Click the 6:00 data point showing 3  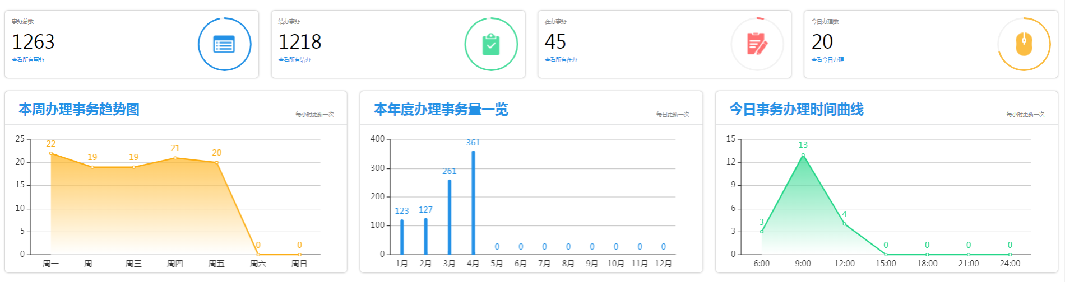pos(762,231)
